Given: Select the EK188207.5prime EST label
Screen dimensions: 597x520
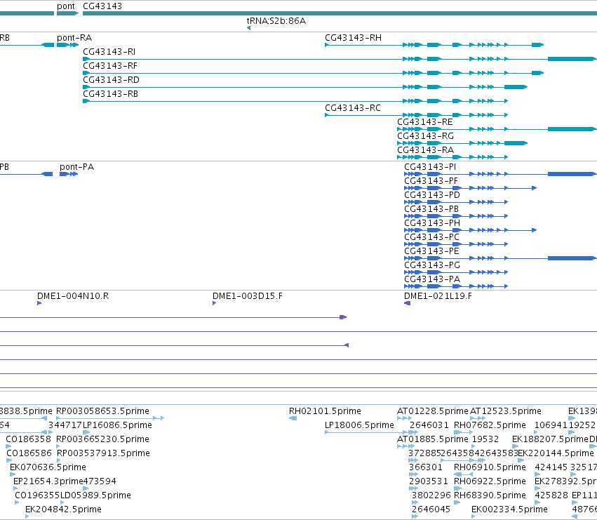Looking at the screenshot, I should click(x=550, y=439).
